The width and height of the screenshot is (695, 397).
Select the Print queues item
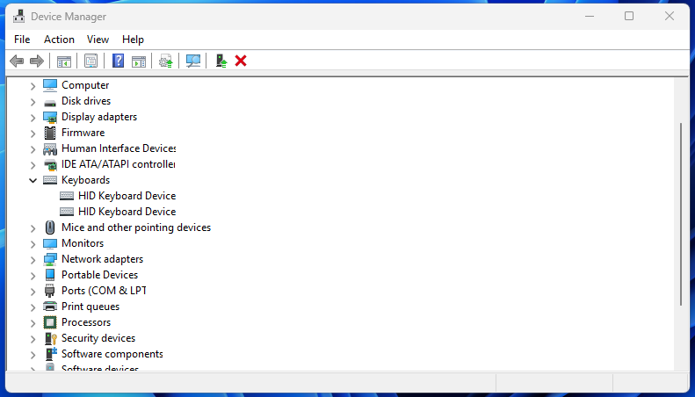tap(90, 307)
